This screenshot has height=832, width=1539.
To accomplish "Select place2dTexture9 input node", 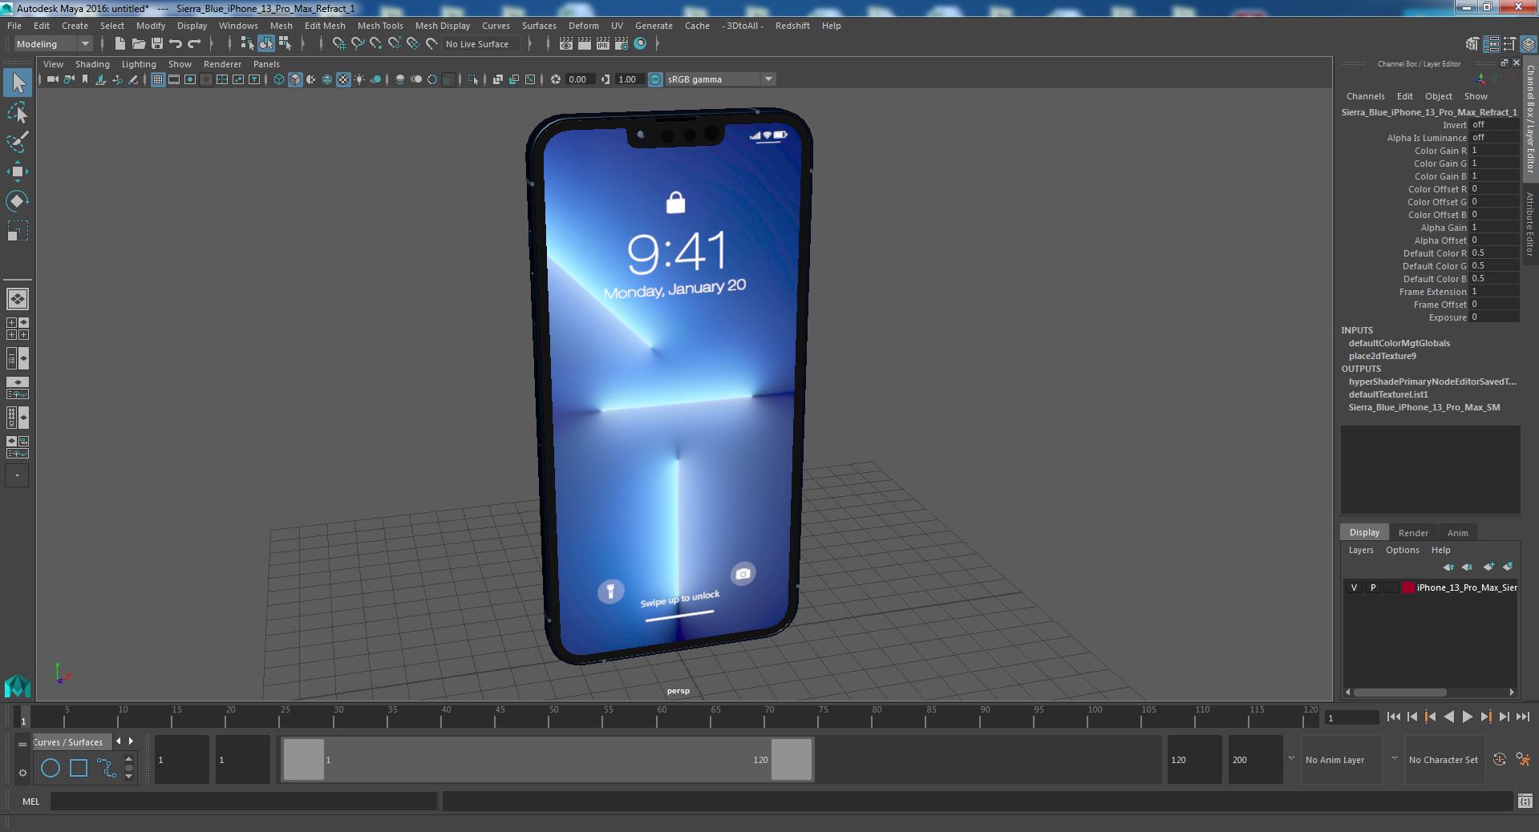I will 1382,356.
